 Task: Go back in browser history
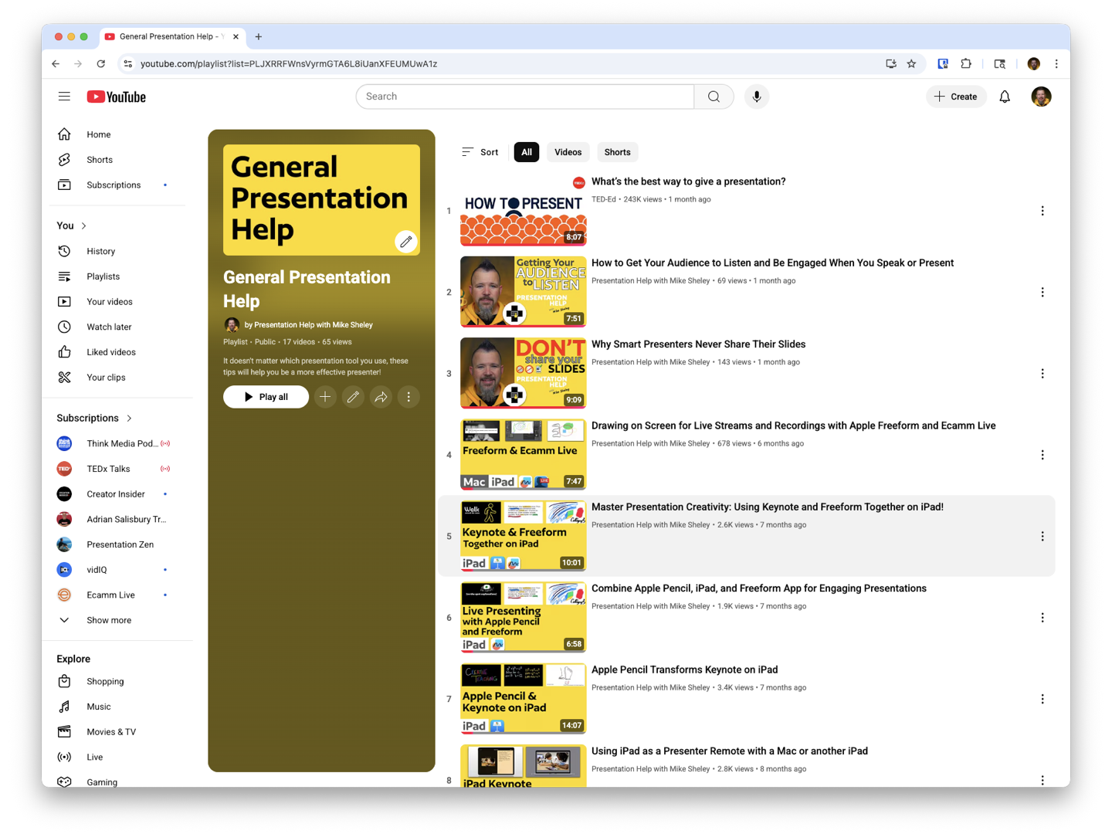56,64
